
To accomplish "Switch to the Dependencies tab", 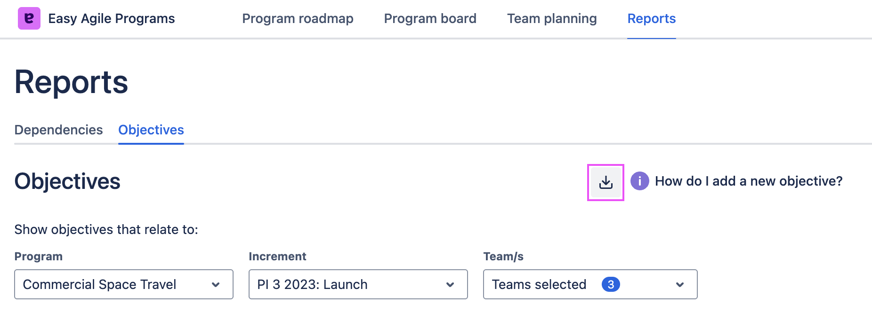I will coord(58,130).
